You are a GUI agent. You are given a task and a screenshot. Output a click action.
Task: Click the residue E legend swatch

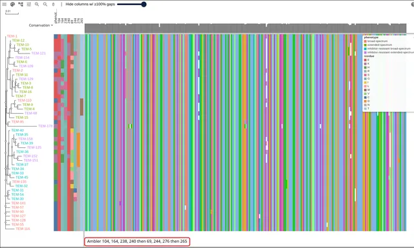click(x=365, y=60)
